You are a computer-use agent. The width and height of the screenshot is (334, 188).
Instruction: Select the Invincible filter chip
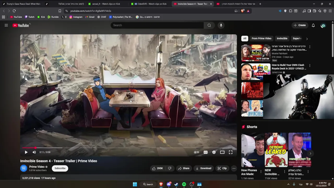point(282,38)
